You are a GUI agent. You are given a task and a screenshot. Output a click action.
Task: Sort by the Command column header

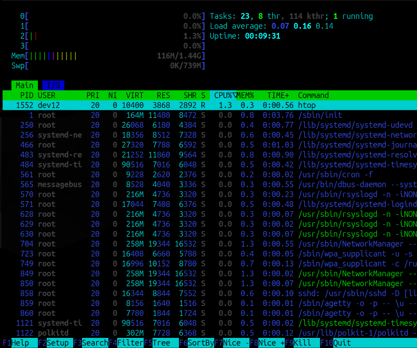[313, 95]
